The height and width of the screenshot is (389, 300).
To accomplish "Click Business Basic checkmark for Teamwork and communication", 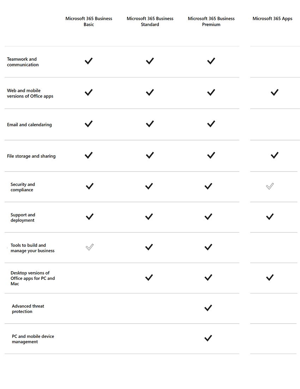I will click(x=89, y=61).
